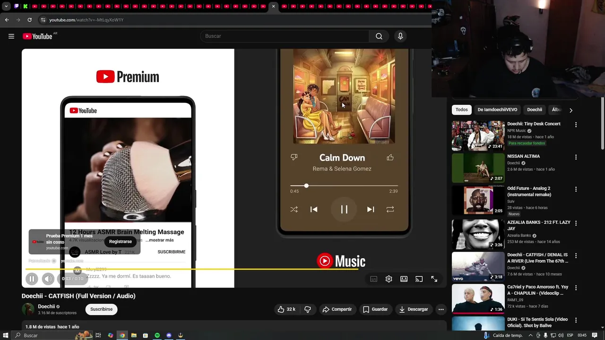Dislike the video with thumbs-down
Image resolution: width=605 pixels, height=340 pixels.
pos(308,309)
